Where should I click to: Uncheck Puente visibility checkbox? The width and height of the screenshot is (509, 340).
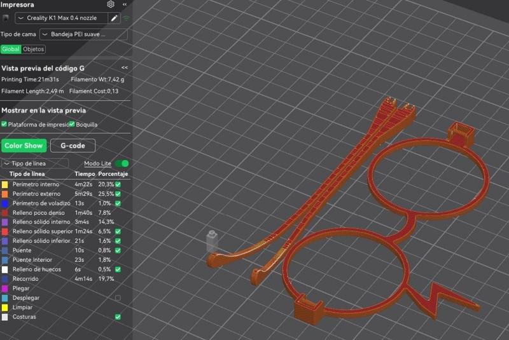pos(118,250)
